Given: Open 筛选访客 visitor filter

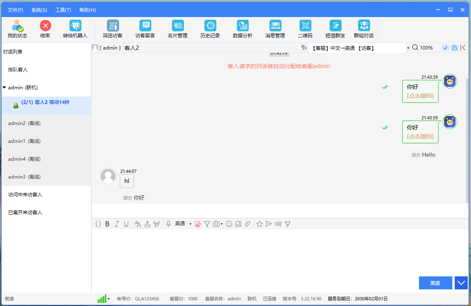Looking at the screenshot, I should [x=113, y=29].
